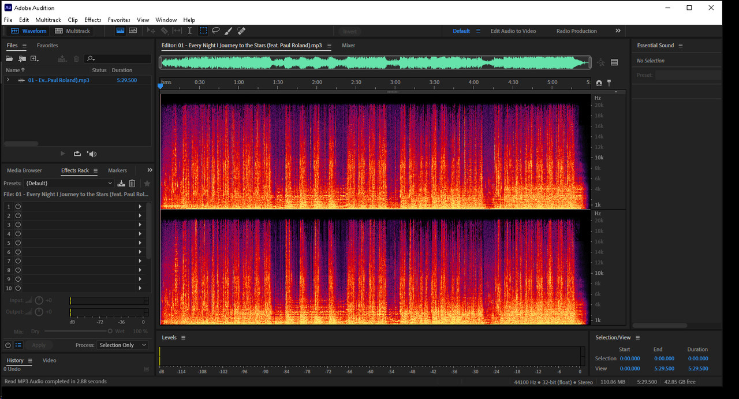Open the Essential Sound panel menu

coord(680,46)
